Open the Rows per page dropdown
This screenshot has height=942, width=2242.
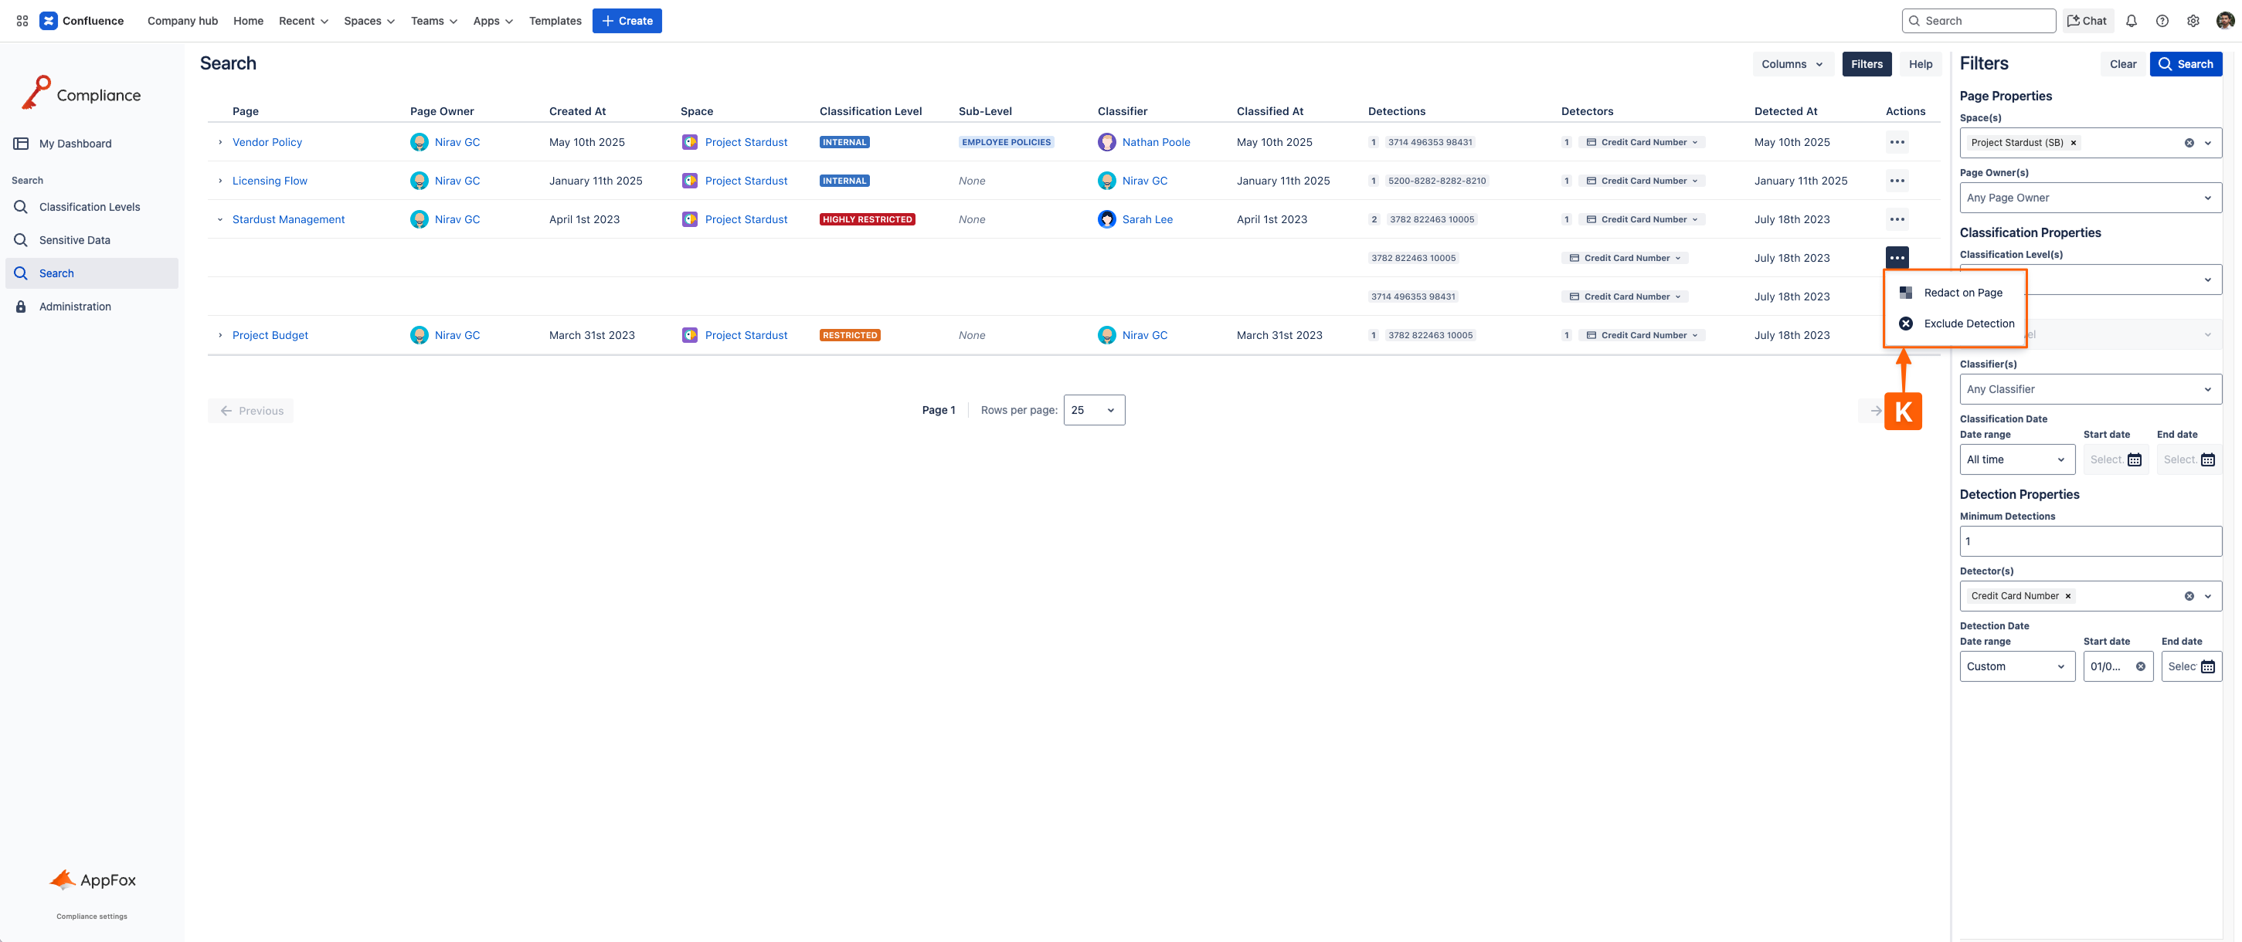1093,410
